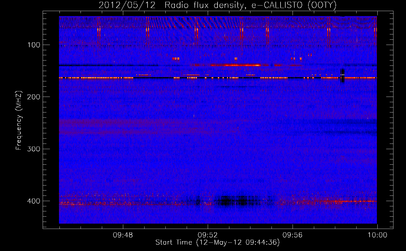The height and width of the screenshot is (251, 406).
Task: Click the 'Start Time (12-May-12 09:44:36)' label
Action: coord(218,242)
